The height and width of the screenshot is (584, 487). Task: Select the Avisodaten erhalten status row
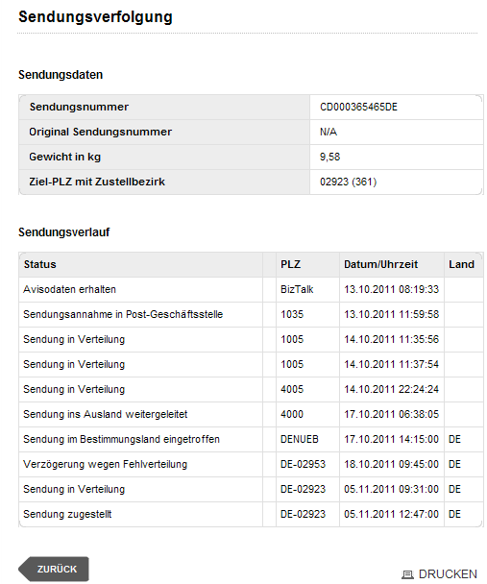(251, 289)
